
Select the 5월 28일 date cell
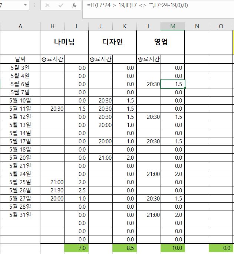point(20,207)
